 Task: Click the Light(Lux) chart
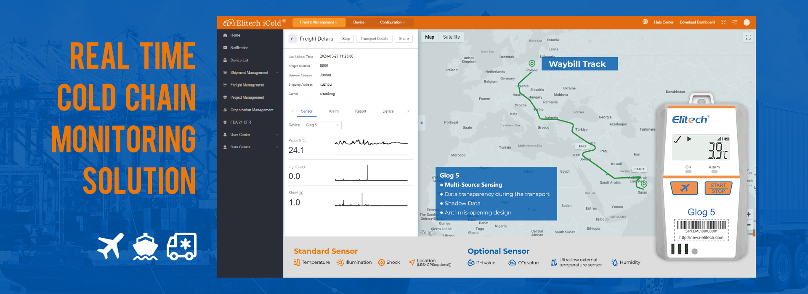[371, 173]
